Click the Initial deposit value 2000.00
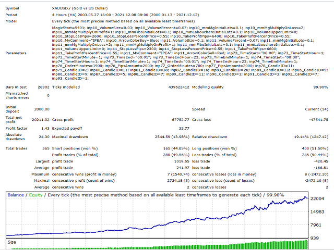This screenshot has width=334, height=250. [41, 110]
